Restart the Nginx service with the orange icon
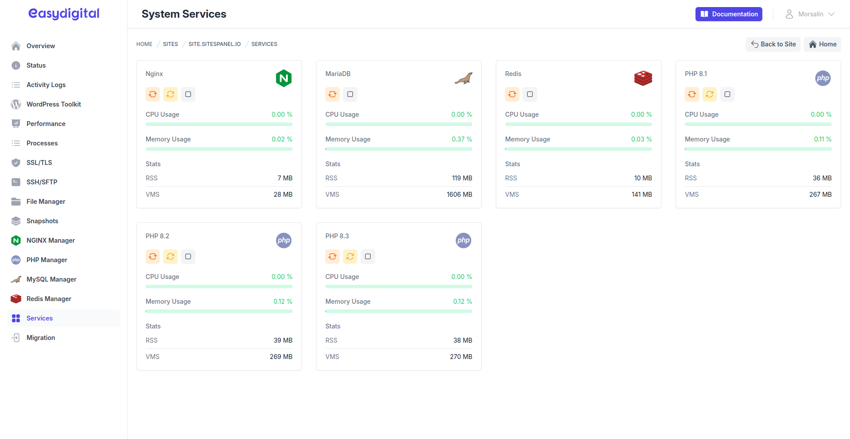Screen dimensions: 850x439 point(153,94)
